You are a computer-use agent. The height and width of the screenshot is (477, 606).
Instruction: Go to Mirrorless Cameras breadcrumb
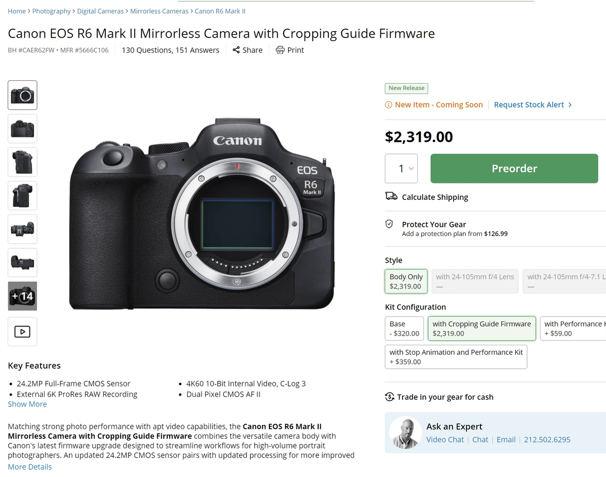[x=159, y=11]
